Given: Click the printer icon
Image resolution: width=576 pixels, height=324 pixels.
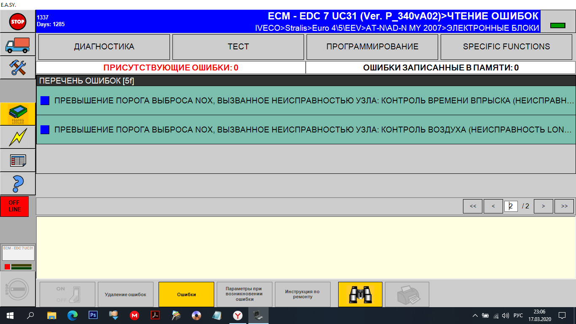Looking at the screenshot, I should click(407, 294).
